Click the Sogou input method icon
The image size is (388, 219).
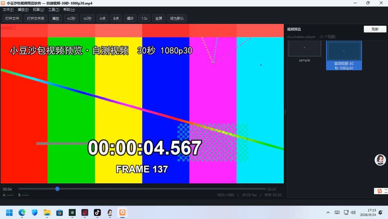click(x=380, y=191)
